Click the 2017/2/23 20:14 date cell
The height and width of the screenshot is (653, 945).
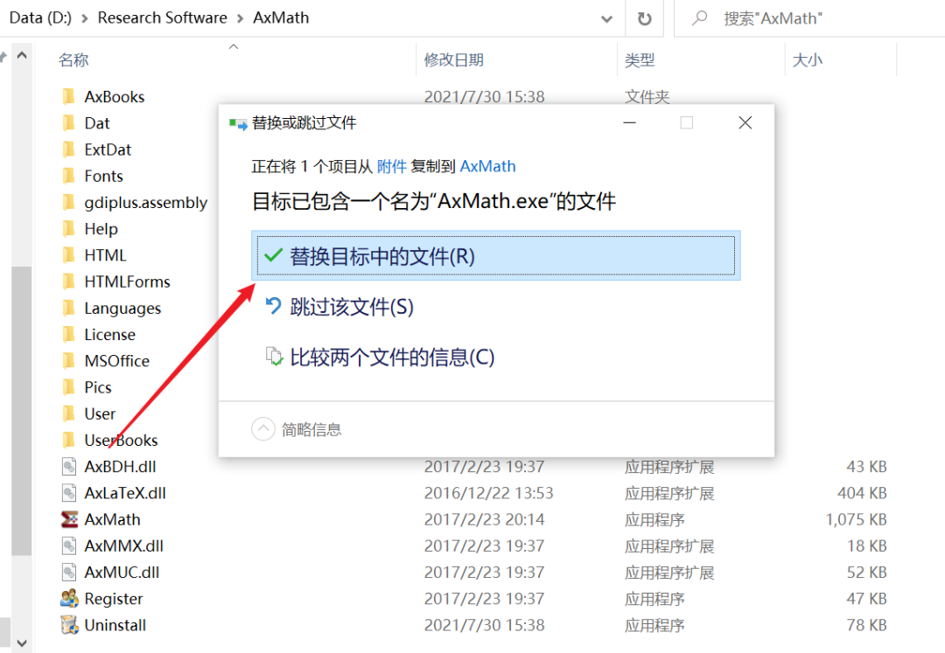pyautogui.click(x=485, y=519)
